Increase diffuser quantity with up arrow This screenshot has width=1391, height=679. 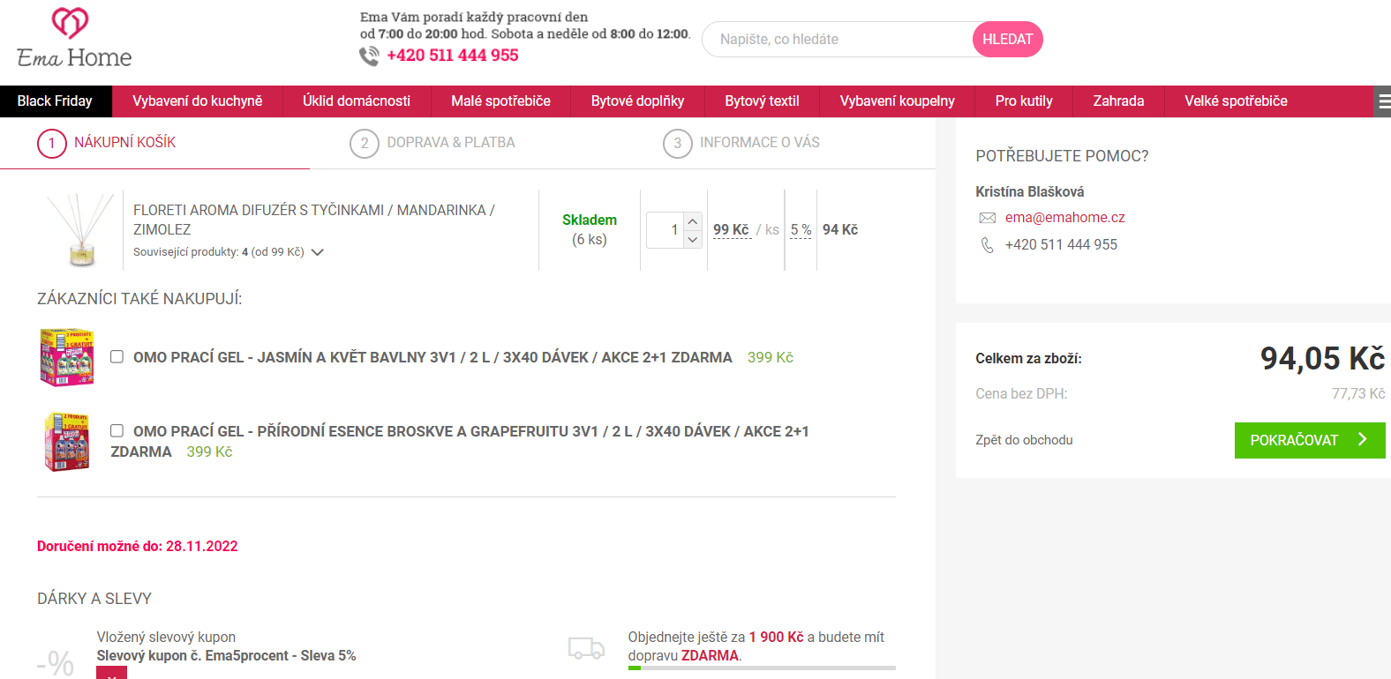point(693,221)
